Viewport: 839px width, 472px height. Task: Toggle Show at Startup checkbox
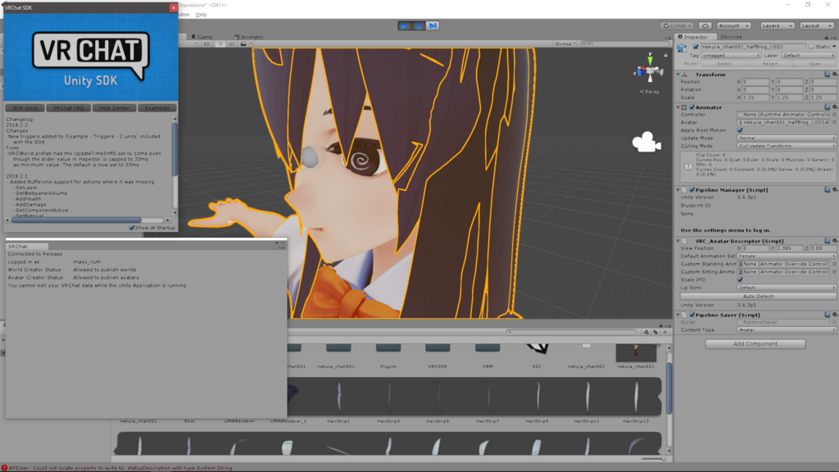click(132, 228)
